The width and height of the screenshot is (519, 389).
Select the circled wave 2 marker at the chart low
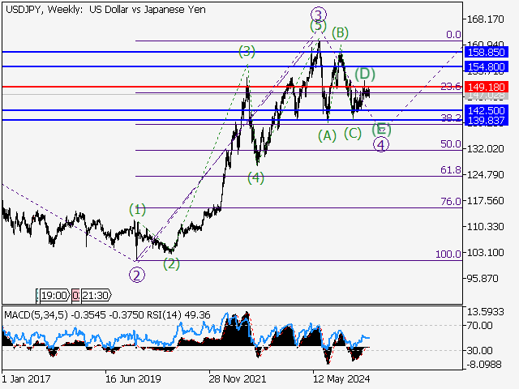137,275
